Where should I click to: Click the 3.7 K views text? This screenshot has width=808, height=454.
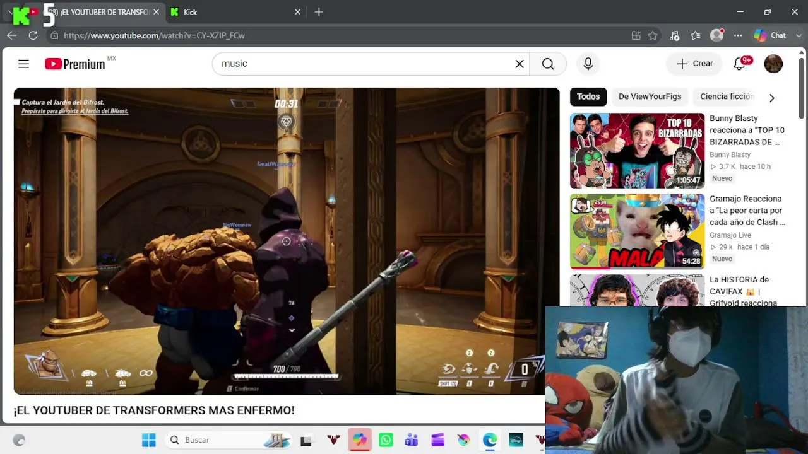(723, 166)
